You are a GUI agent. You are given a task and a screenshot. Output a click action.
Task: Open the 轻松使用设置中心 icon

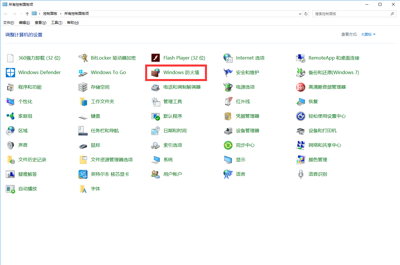point(301,116)
